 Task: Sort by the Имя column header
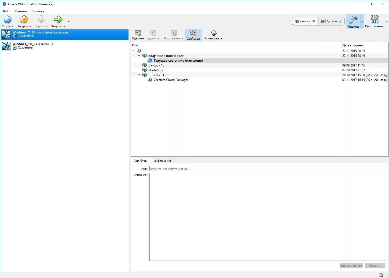(x=236, y=45)
